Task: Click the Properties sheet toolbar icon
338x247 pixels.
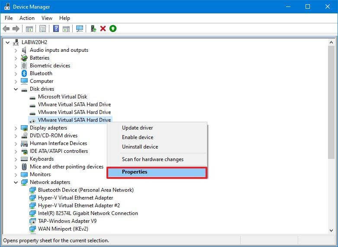Action: coord(42,28)
